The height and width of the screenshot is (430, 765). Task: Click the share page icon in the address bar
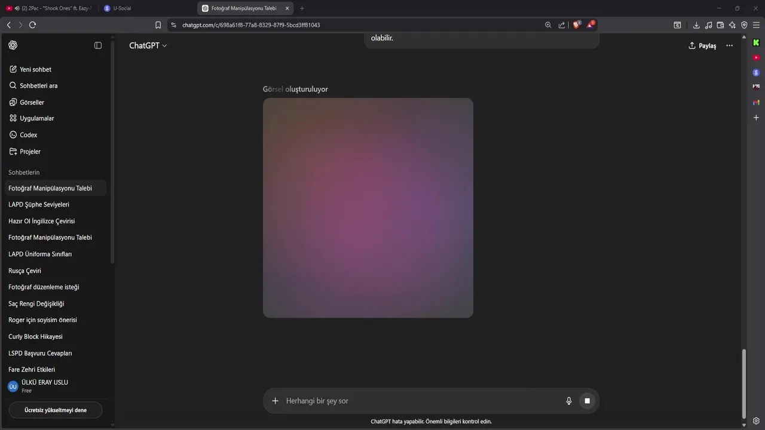pyautogui.click(x=562, y=25)
